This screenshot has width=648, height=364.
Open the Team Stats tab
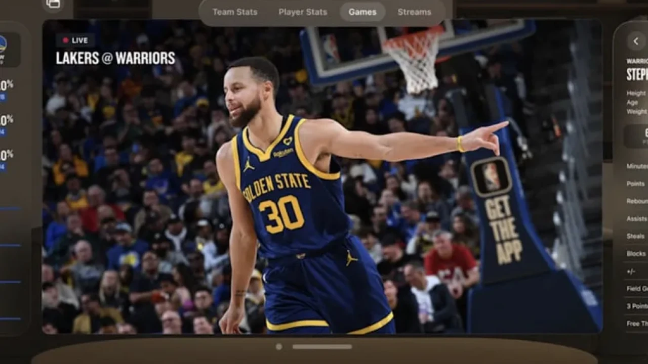[235, 12]
